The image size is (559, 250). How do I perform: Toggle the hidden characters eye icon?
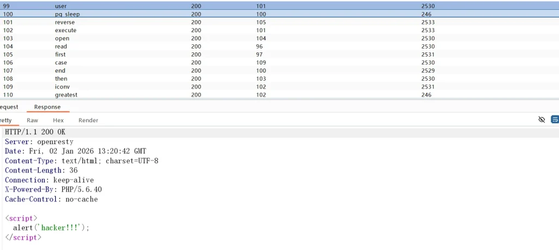click(542, 120)
